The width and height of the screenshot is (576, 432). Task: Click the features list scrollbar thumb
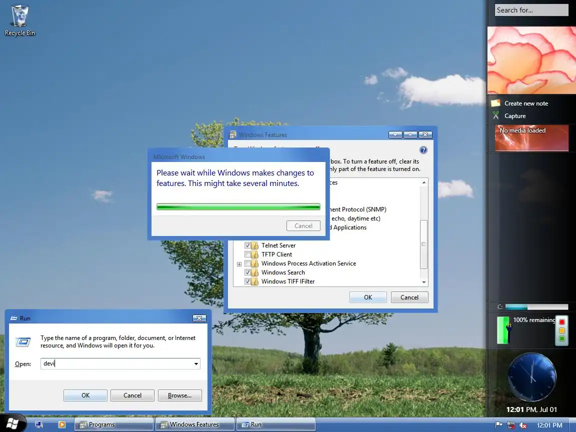click(x=423, y=244)
